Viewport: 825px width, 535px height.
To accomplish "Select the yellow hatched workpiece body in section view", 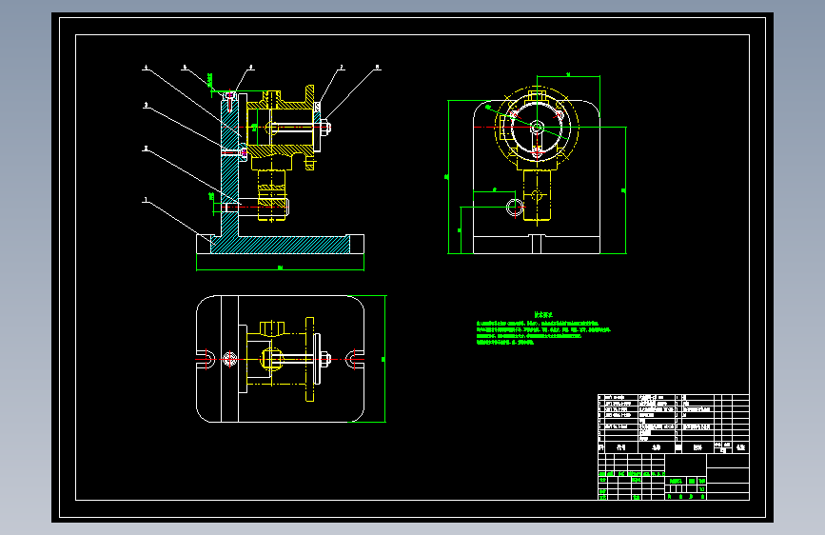I will [280, 128].
